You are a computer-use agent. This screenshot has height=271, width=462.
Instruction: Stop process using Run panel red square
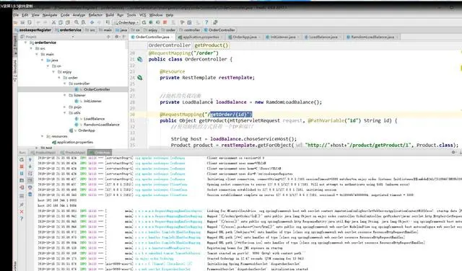click(22, 166)
